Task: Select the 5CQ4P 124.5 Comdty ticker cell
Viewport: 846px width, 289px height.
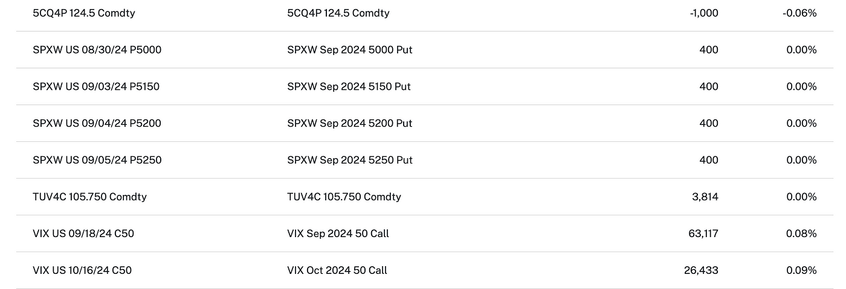Action: click(x=84, y=13)
